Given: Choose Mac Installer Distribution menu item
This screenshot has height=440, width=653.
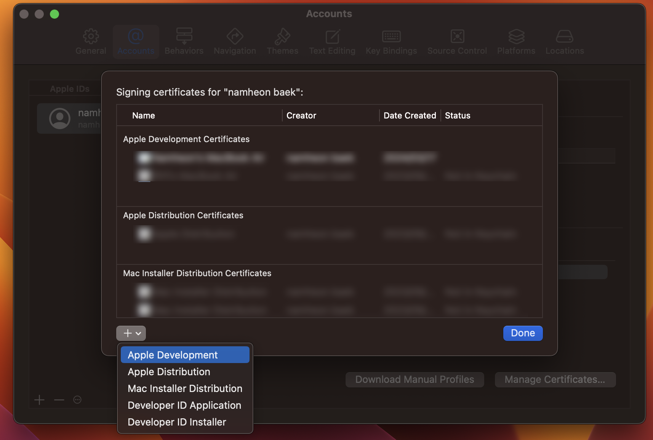Looking at the screenshot, I should point(185,388).
